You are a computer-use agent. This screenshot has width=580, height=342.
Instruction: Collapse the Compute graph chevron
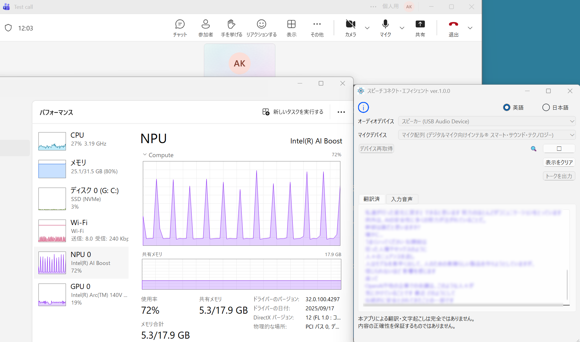(x=145, y=155)
